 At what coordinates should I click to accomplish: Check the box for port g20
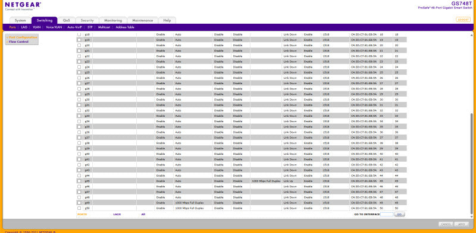(79, 45)
